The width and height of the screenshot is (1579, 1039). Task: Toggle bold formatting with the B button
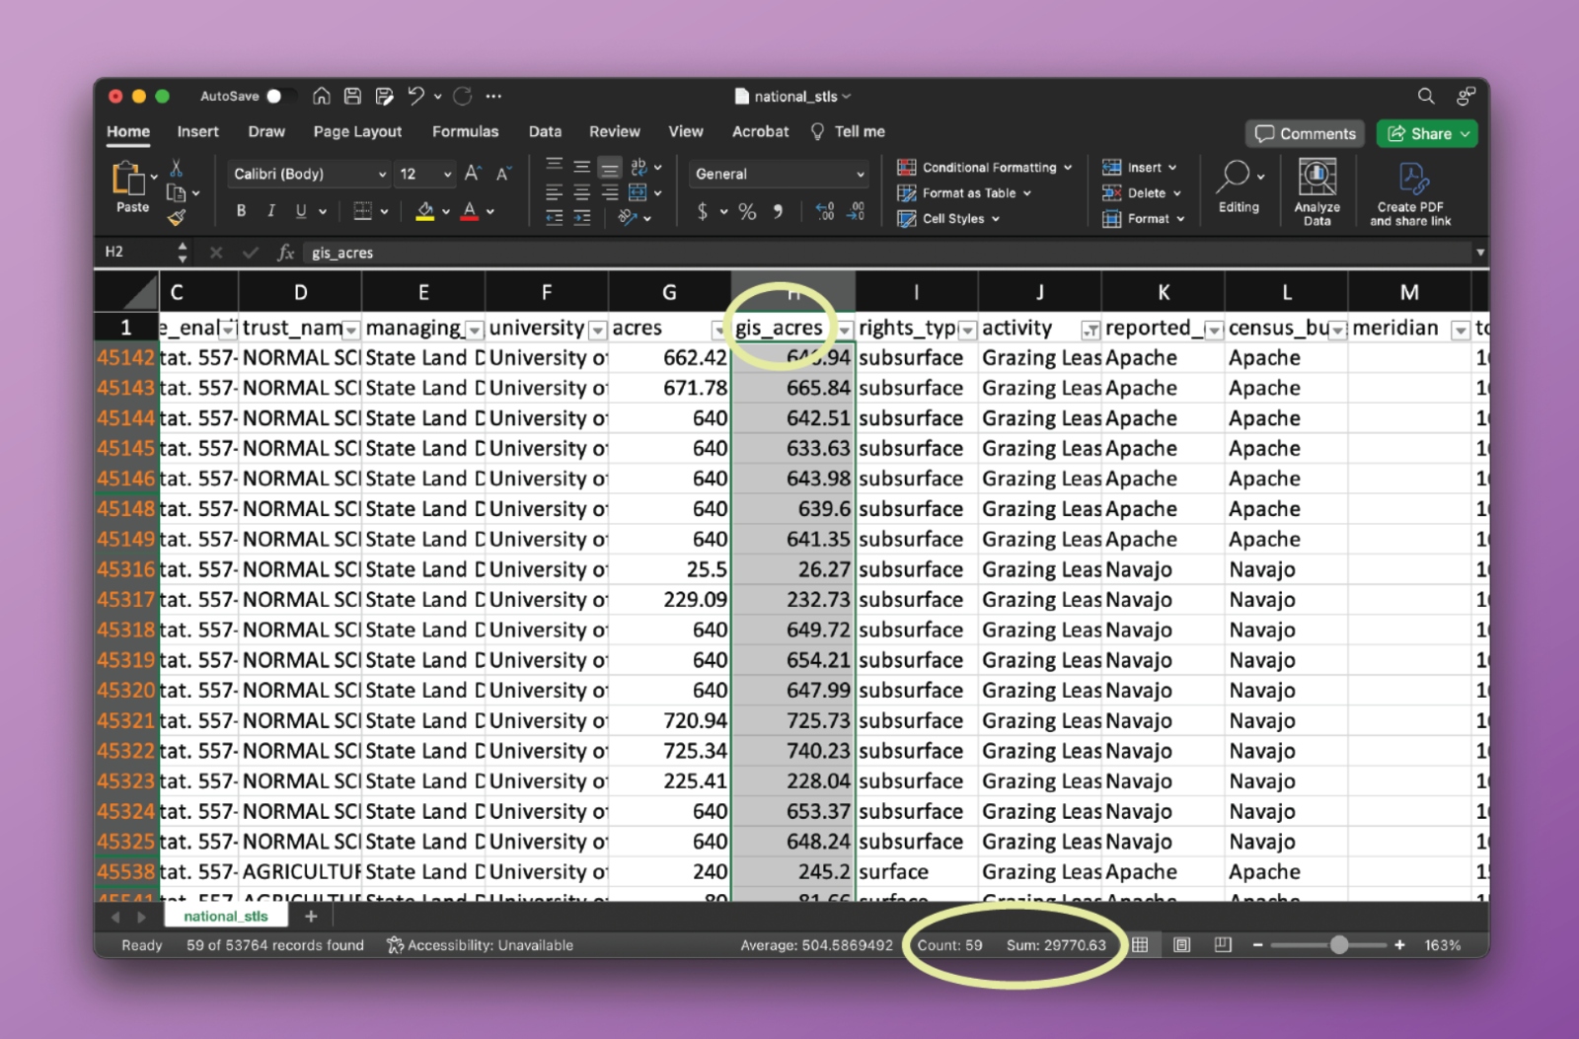pos(241,211)
